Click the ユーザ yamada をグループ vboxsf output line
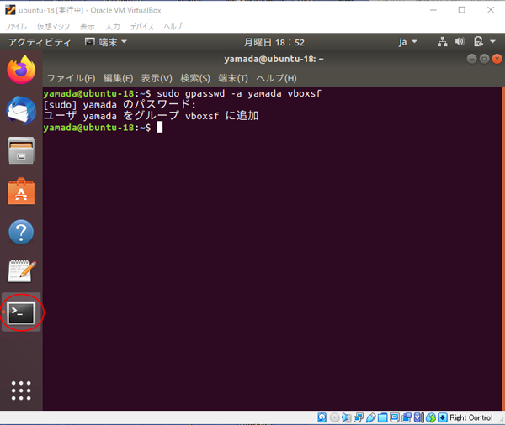 151,116
